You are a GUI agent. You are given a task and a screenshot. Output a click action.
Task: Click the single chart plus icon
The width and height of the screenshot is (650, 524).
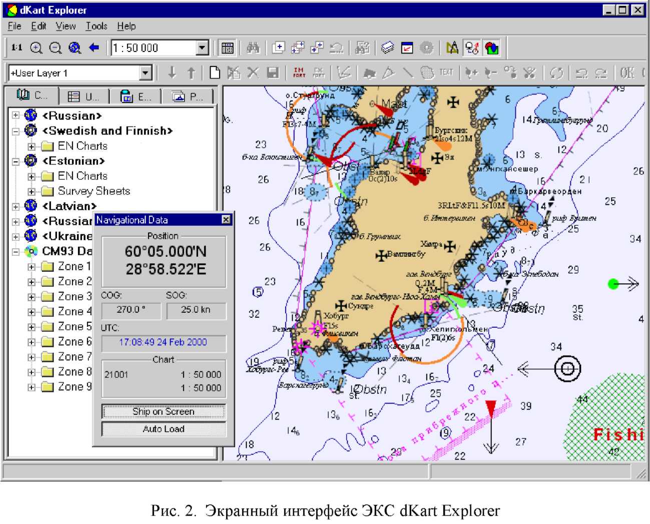tap(278, 48)
